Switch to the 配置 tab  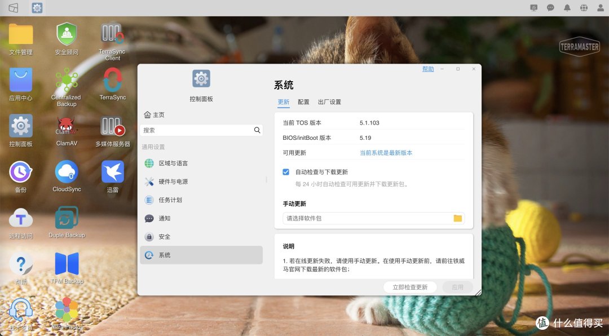coord(303,102)
